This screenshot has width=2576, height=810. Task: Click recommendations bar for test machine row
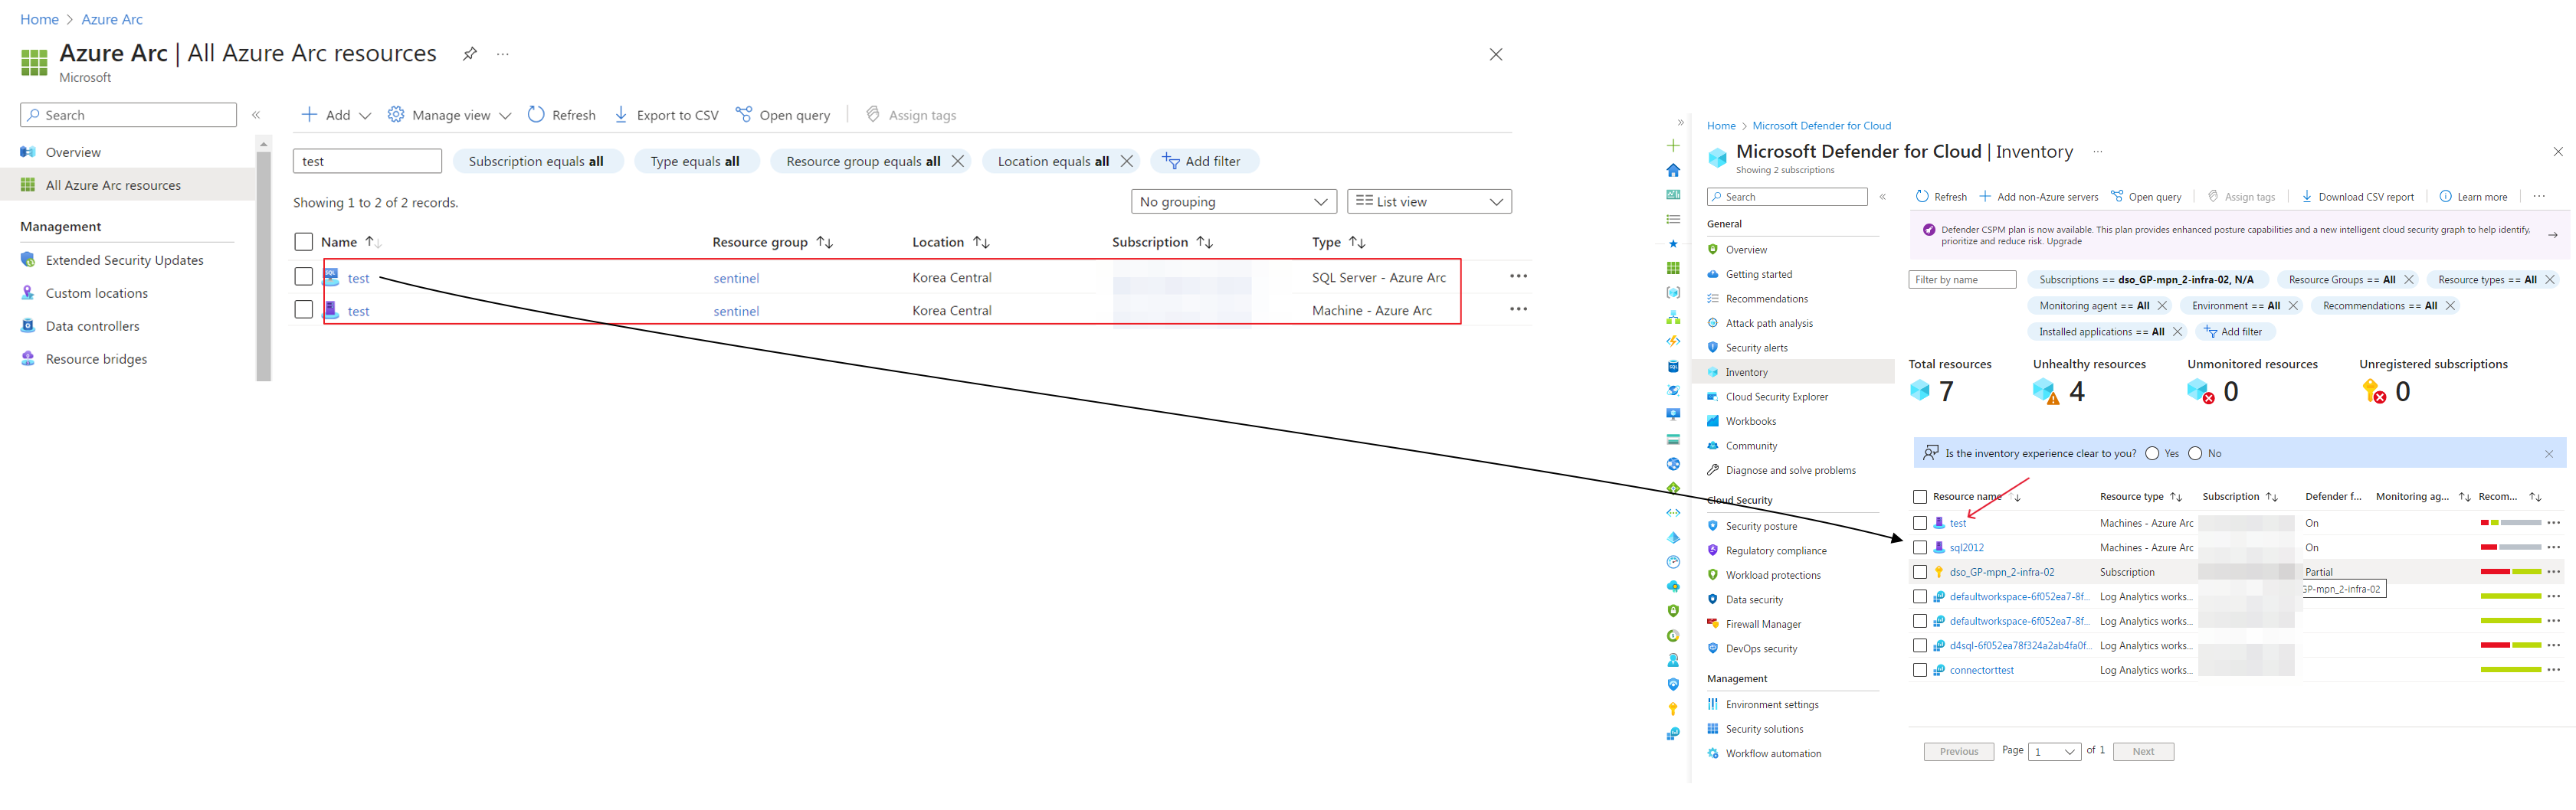(x=2510, y=522)
